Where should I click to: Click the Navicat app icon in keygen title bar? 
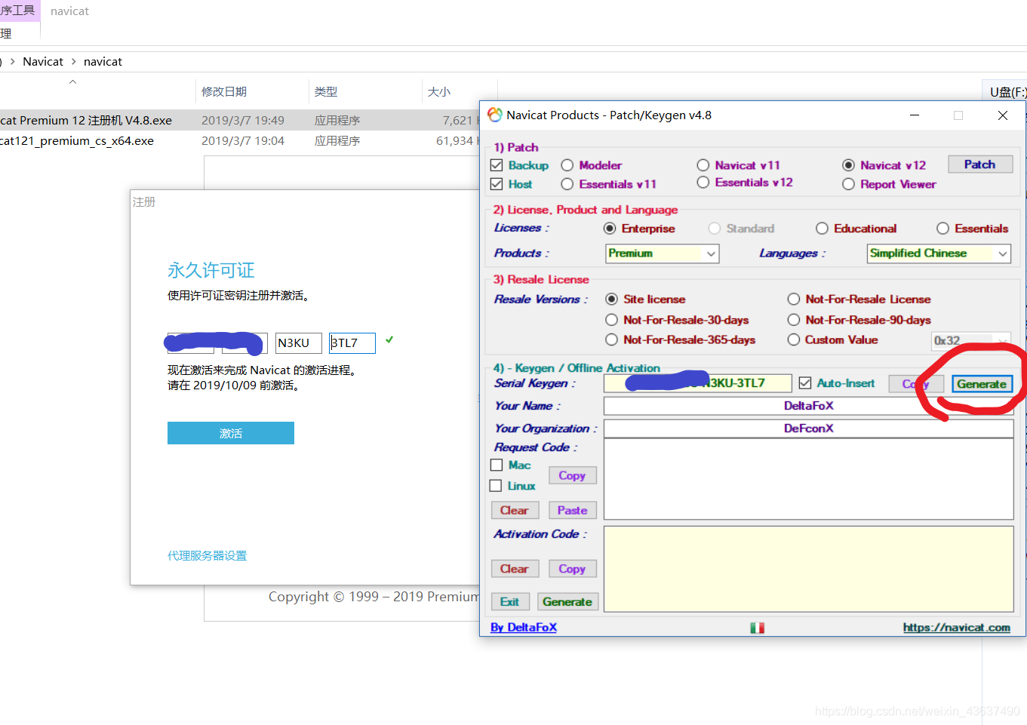click(494, 115)
